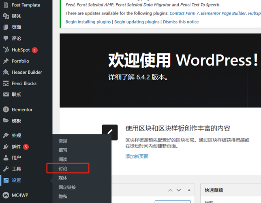261x203 pixels.
Task: Select 固定链接 in settings submenu
Action: tap(67, 187)
